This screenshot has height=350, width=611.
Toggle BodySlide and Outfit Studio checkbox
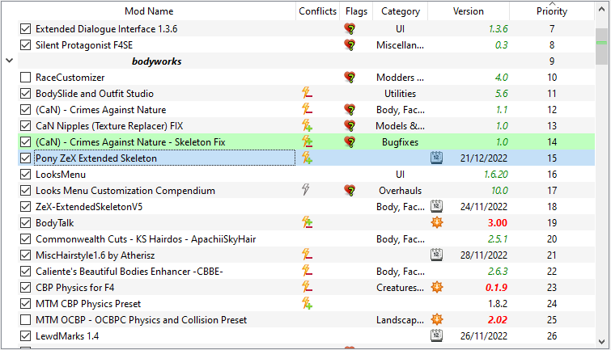tap(25, 94)
